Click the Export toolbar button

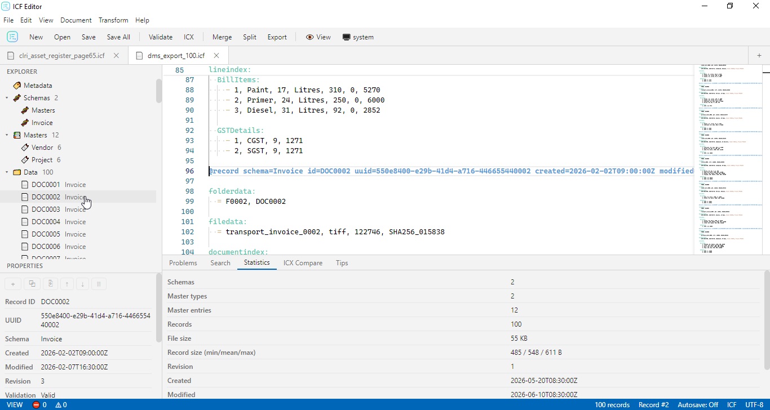coord(277,37)
